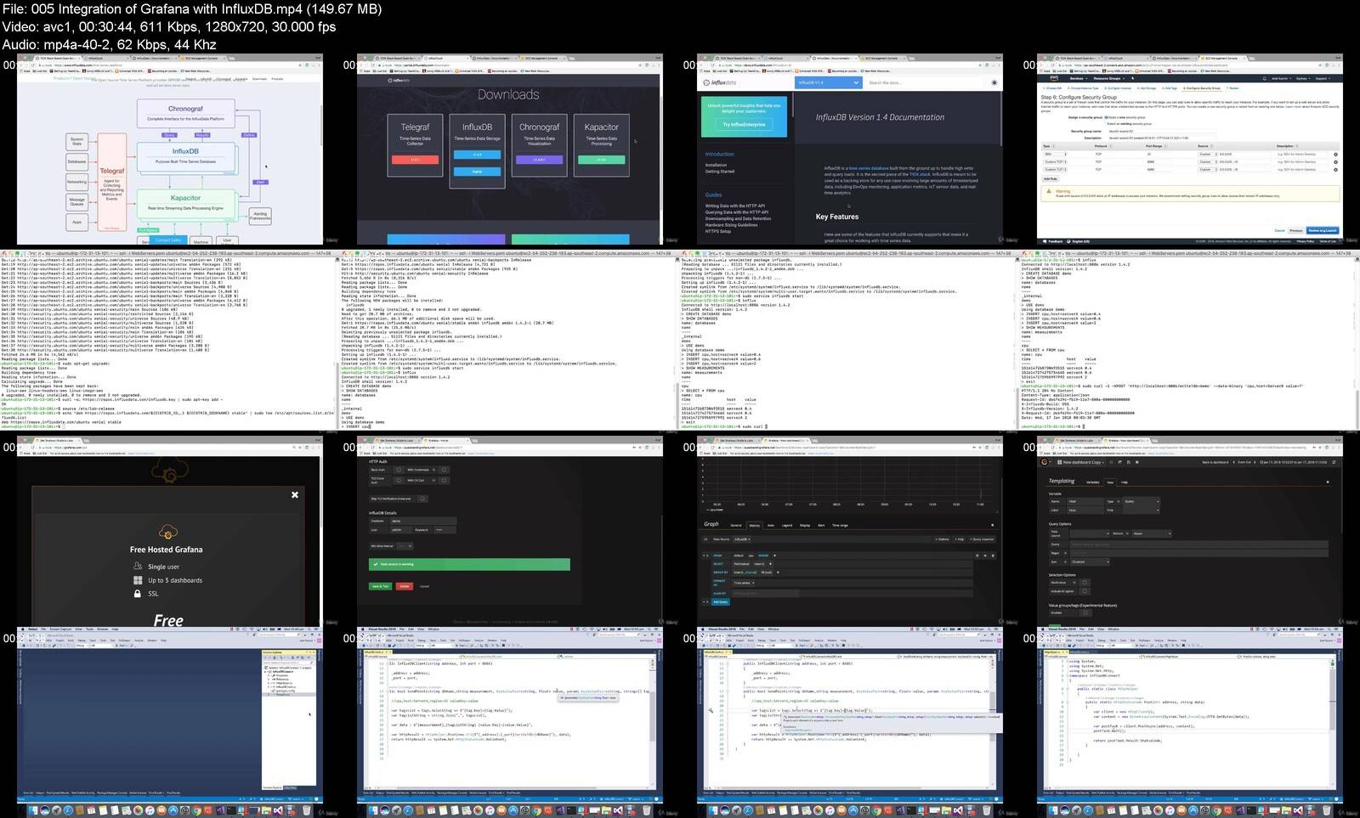Screen dimensions: 1360x818
Task: Open the SSH Type dropdown in AWS rules
Action: (1056, 154)
